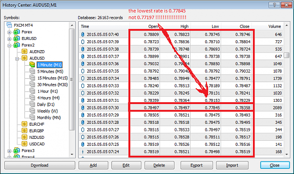This screenshot has width=294, height=174.
Task: Click the Edit button
Action: tap(126, 165)
